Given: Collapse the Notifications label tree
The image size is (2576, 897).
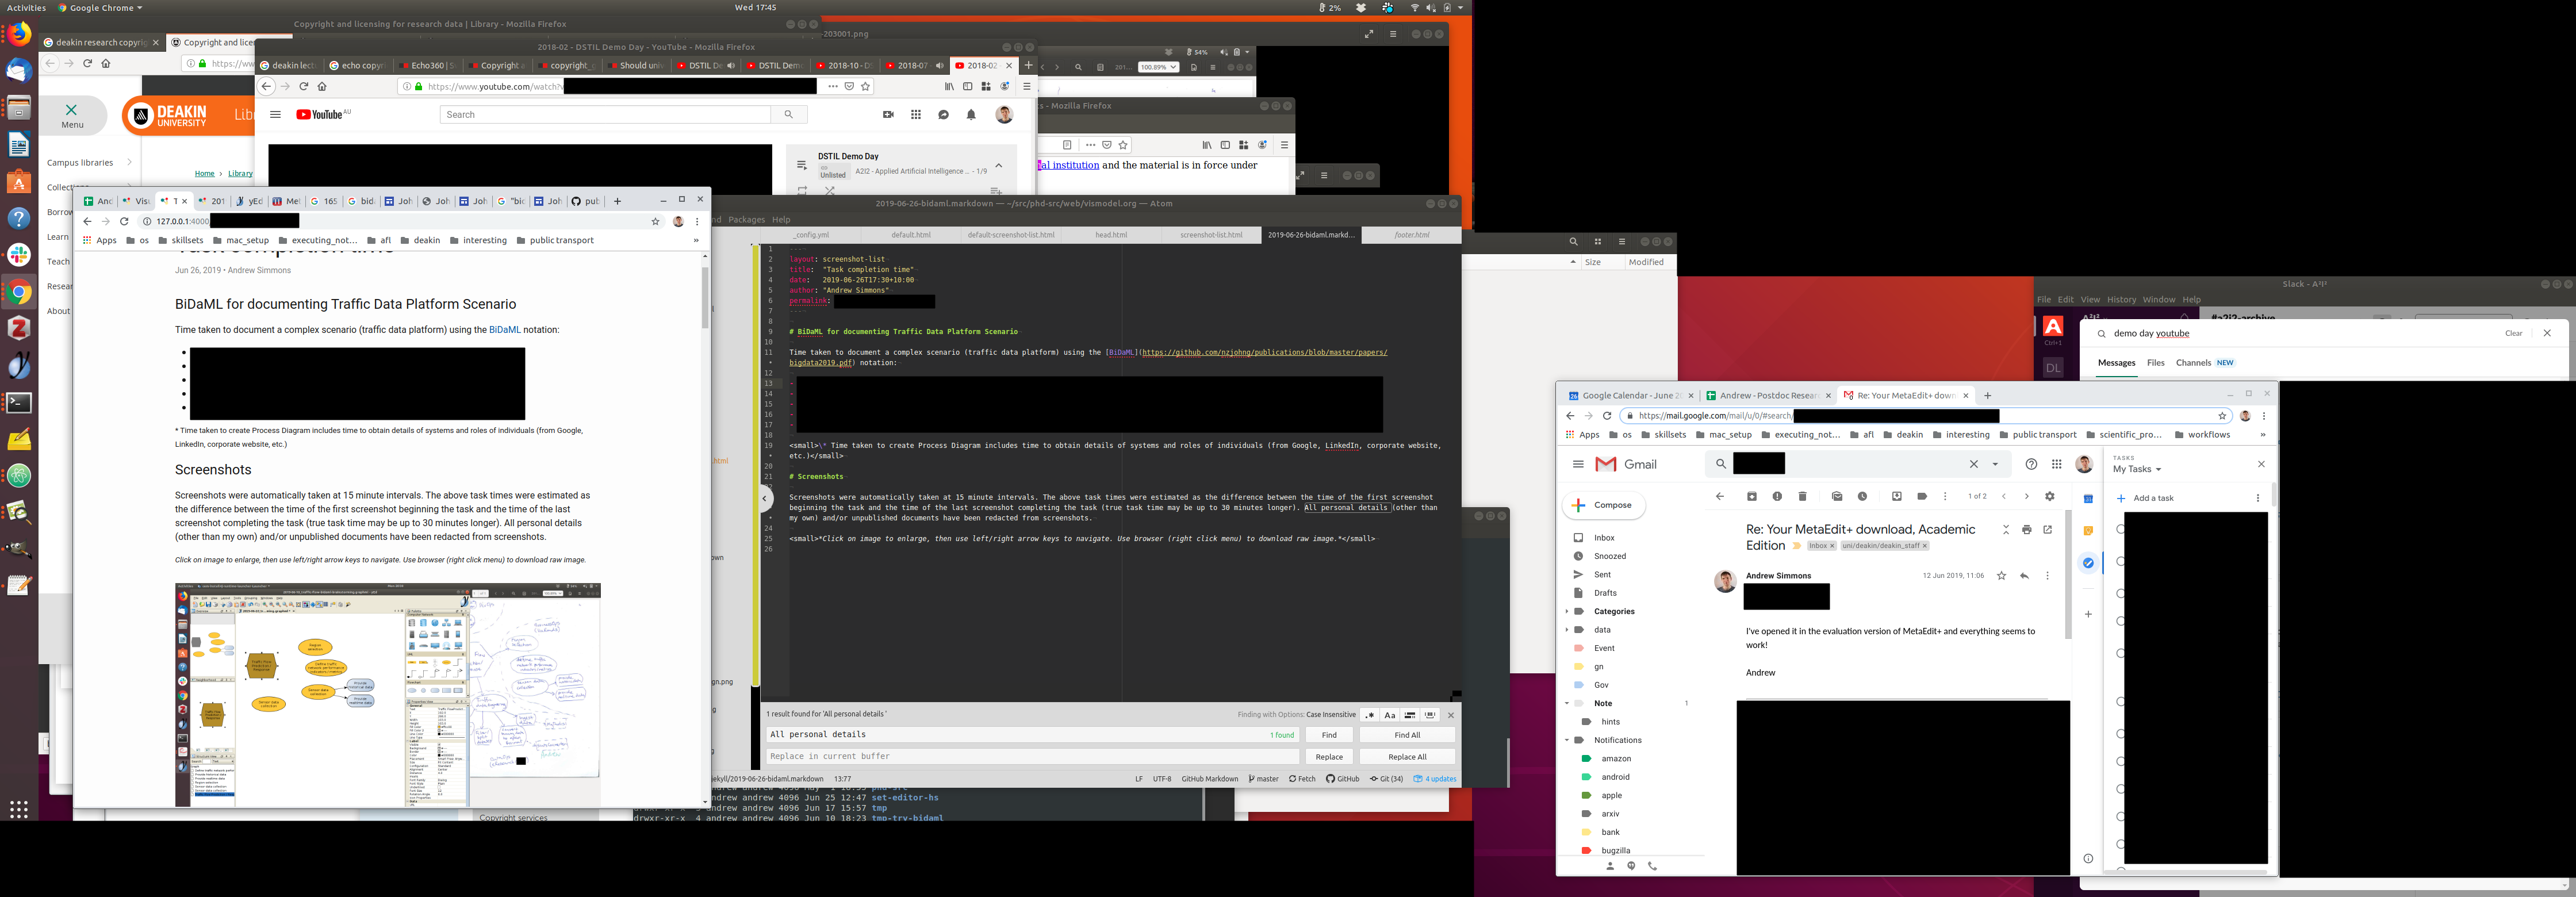Looking at the screenshot, I should [1567, 740].
